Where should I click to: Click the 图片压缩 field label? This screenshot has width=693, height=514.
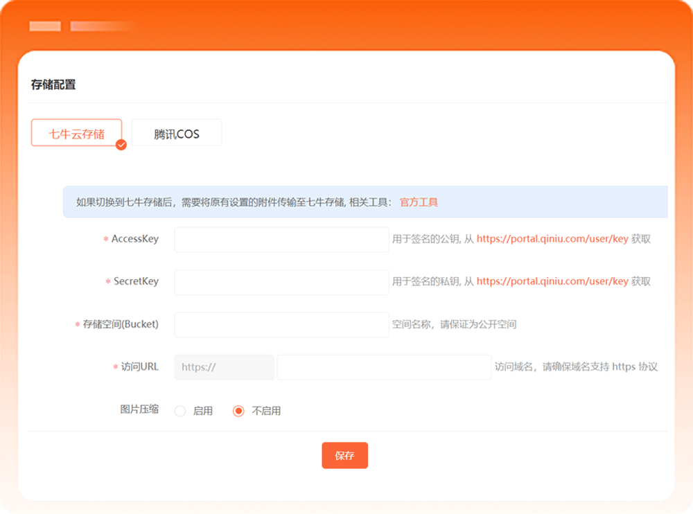[139, 409]
